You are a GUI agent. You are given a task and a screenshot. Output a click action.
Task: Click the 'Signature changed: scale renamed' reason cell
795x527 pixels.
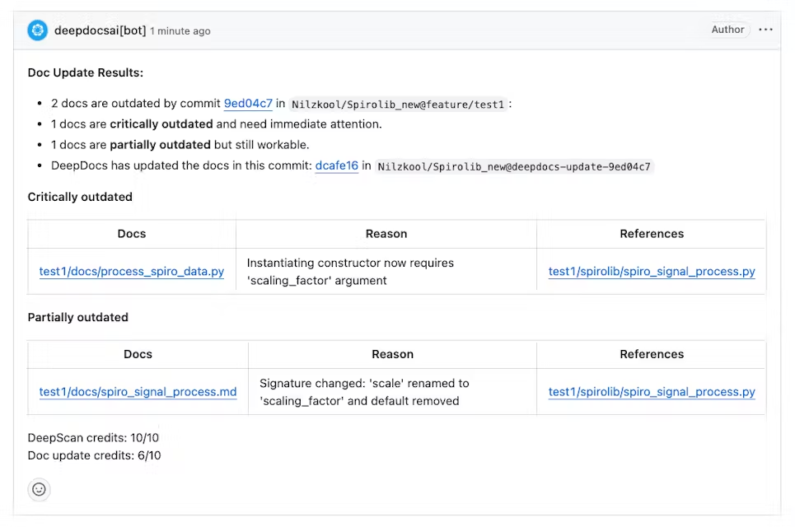[x=392, y=392]
